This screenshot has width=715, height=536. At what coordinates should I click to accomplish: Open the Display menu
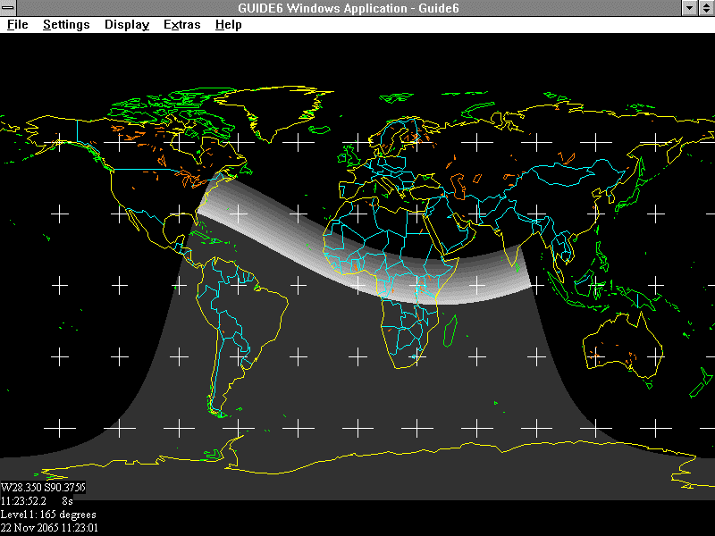pos(126,25)
